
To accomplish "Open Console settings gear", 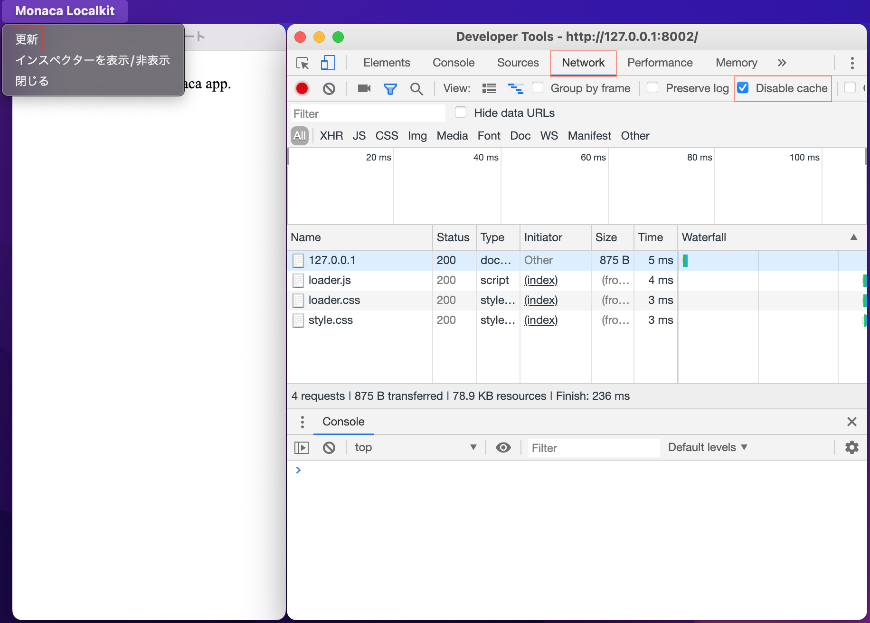I will click(x=852, y=447).
